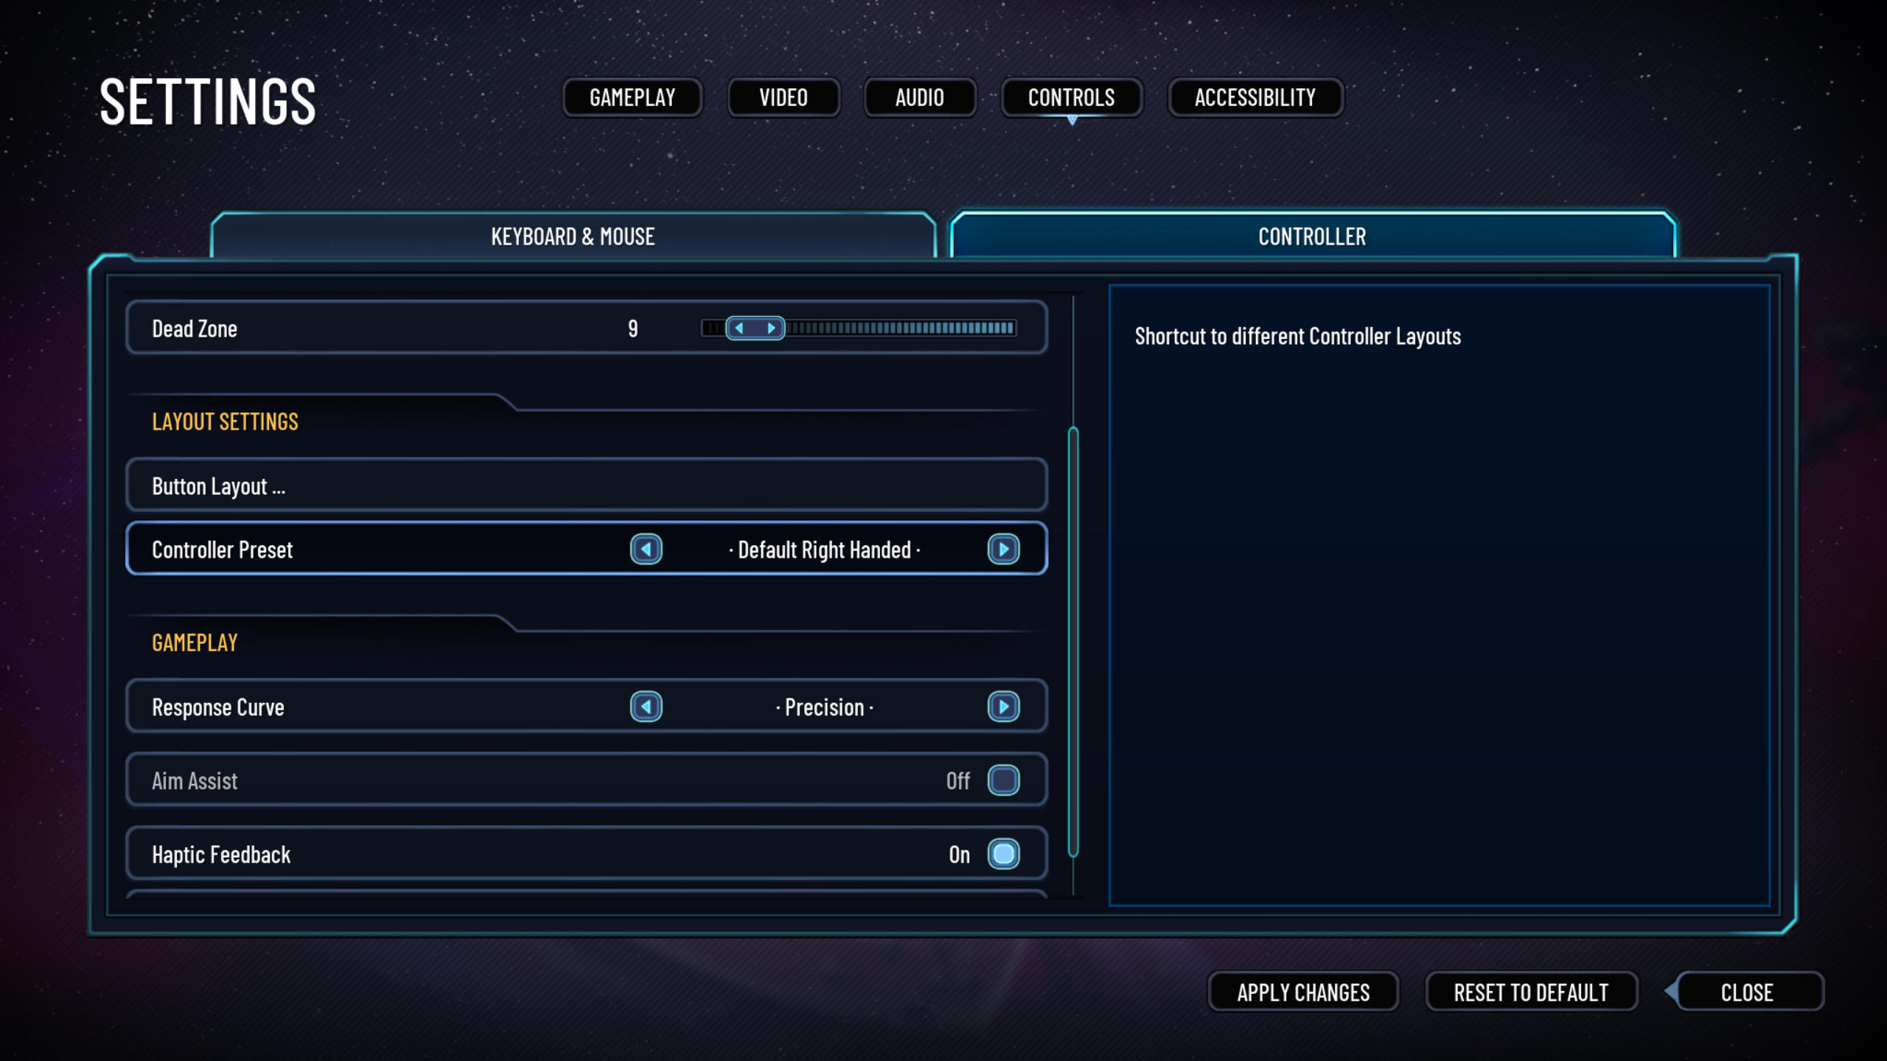Click the APPLY CHANGES button icon

(x=1301, y=992)
